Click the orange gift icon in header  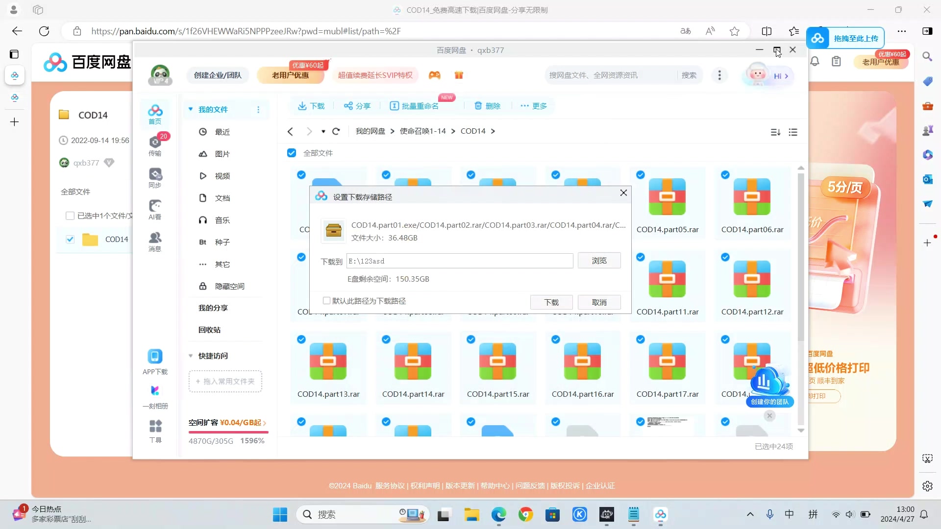[459, 75]
